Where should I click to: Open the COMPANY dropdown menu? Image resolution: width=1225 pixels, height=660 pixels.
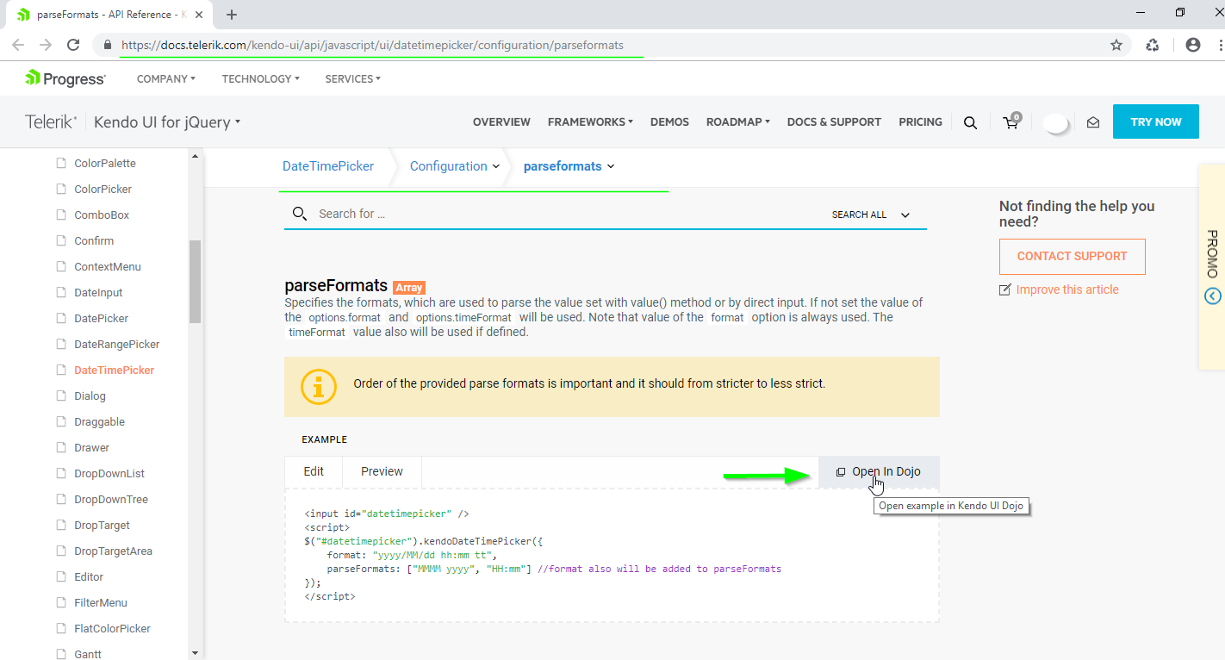166,78
